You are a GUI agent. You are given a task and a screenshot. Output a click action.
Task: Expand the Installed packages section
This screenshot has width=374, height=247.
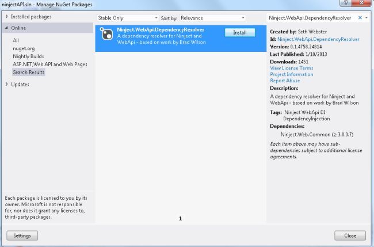(7, 17)
